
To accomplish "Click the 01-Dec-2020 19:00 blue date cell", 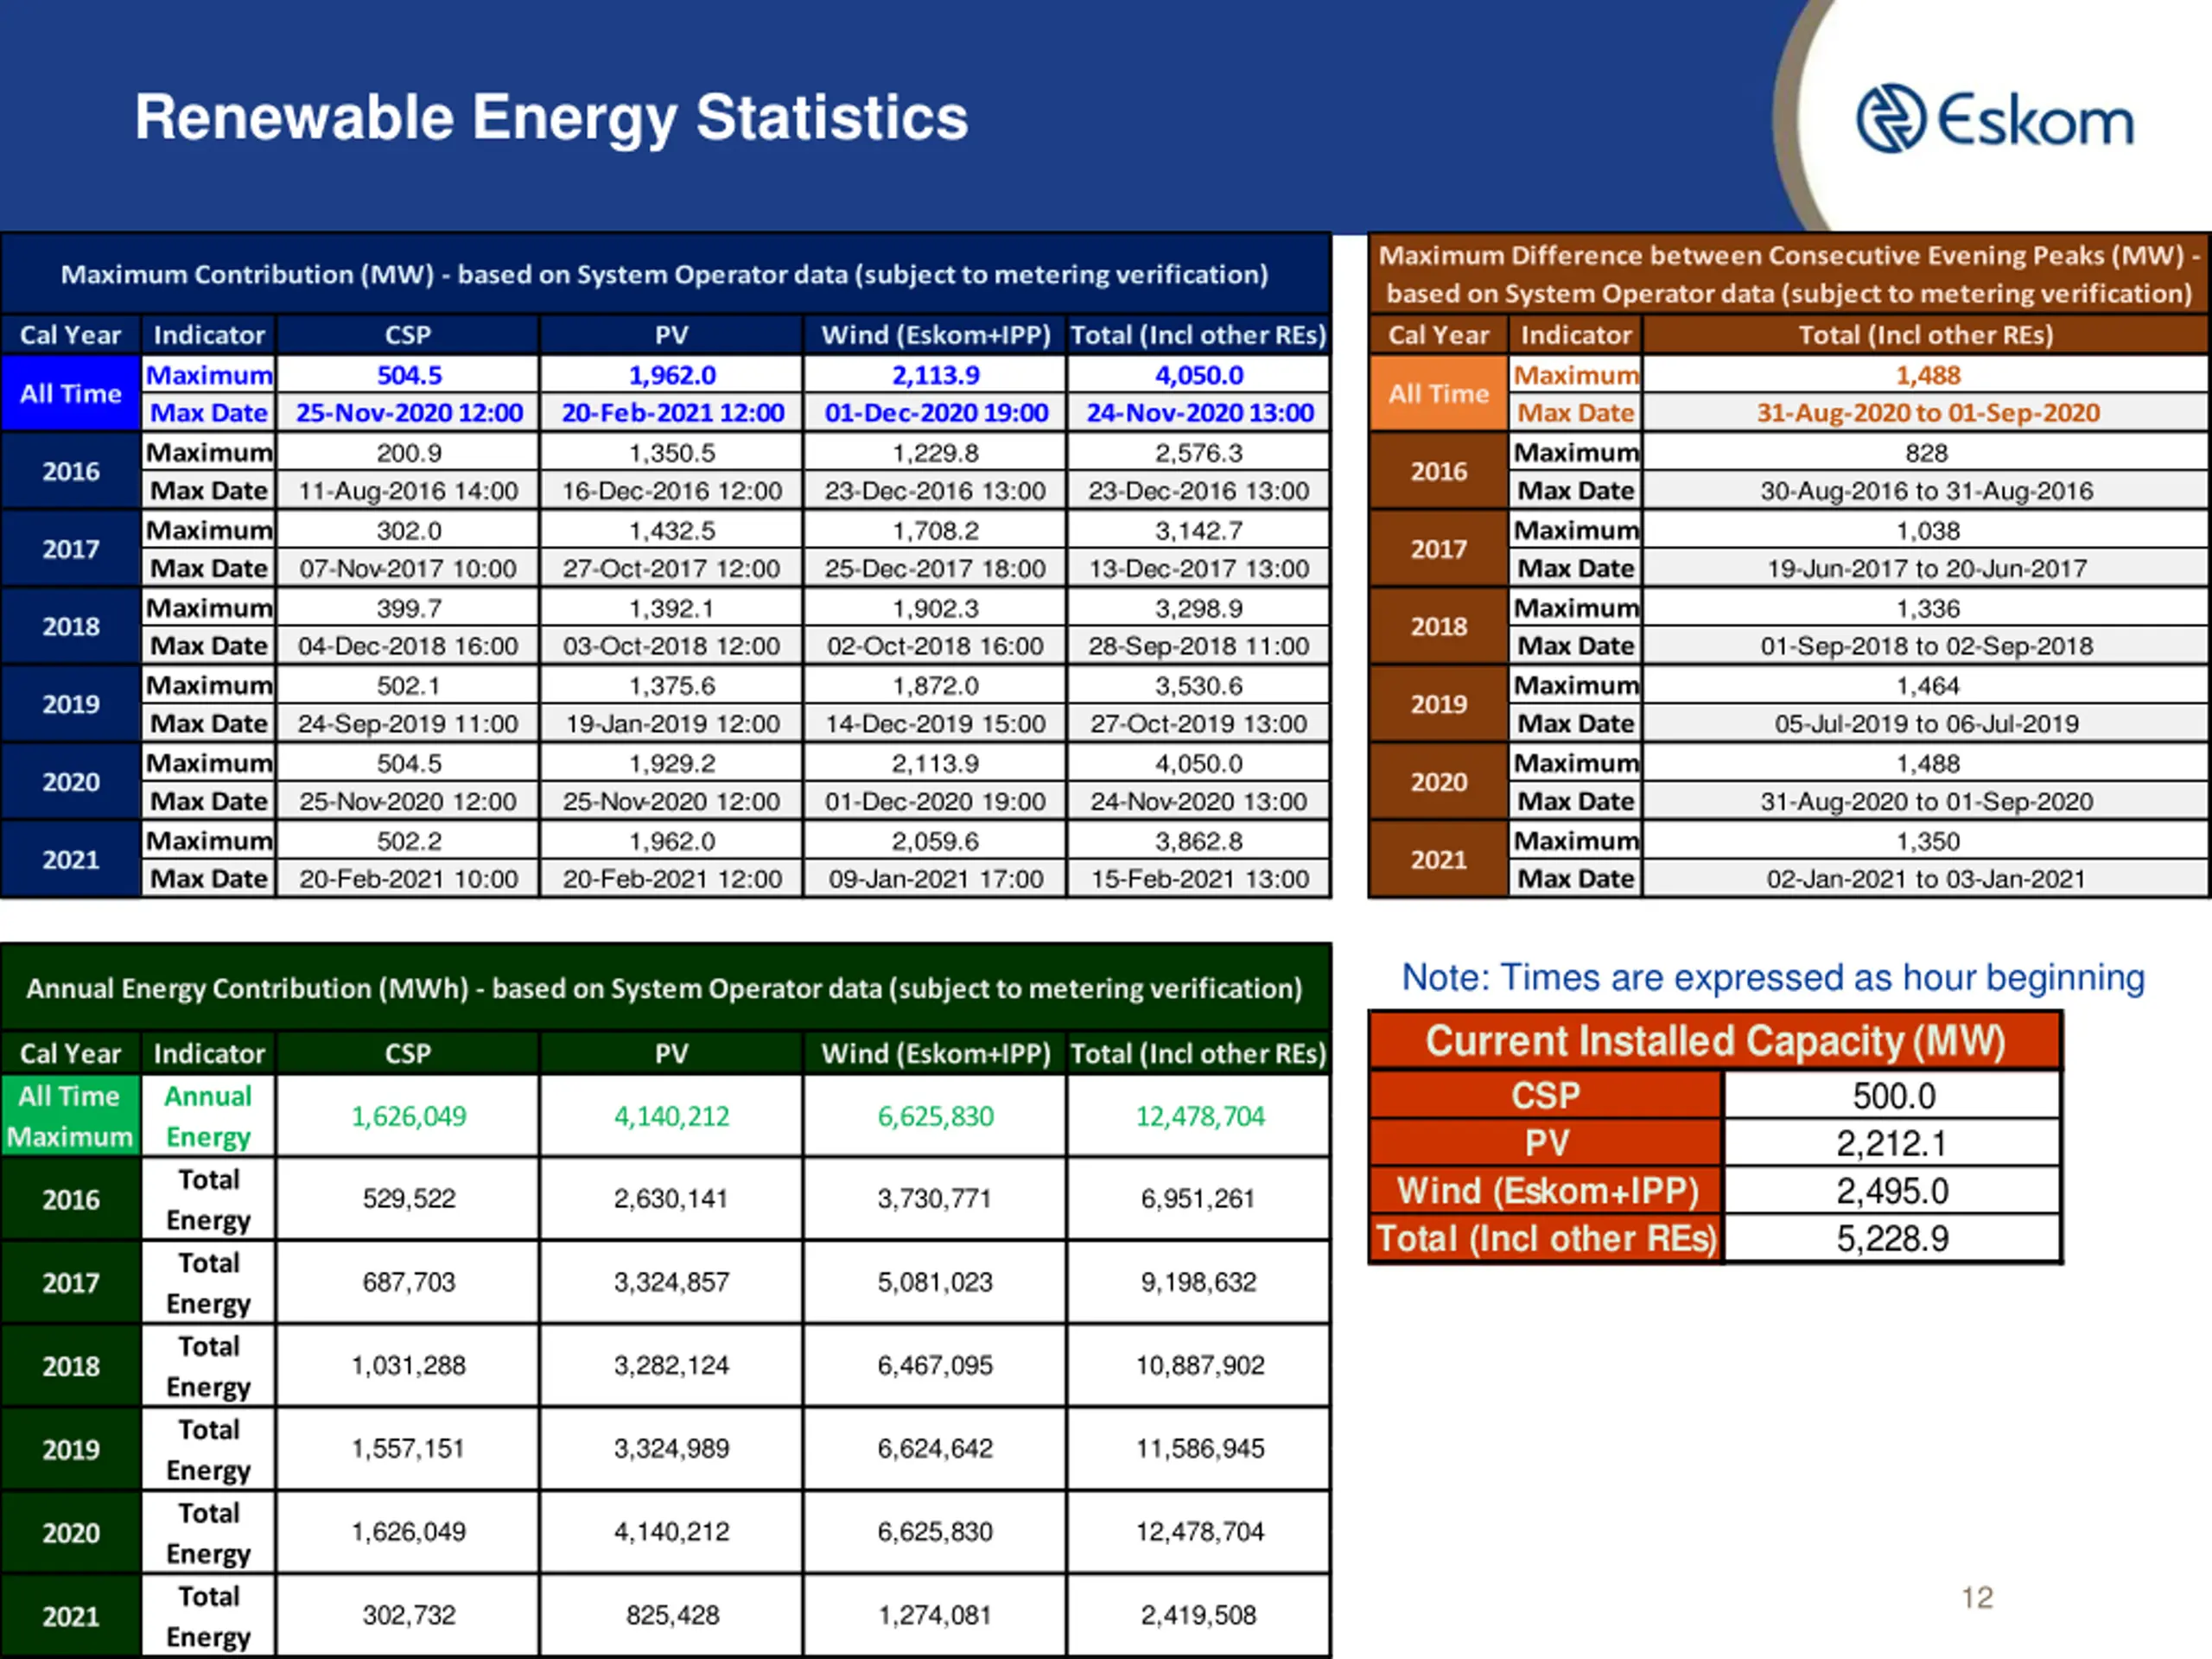I will point(936,413).
